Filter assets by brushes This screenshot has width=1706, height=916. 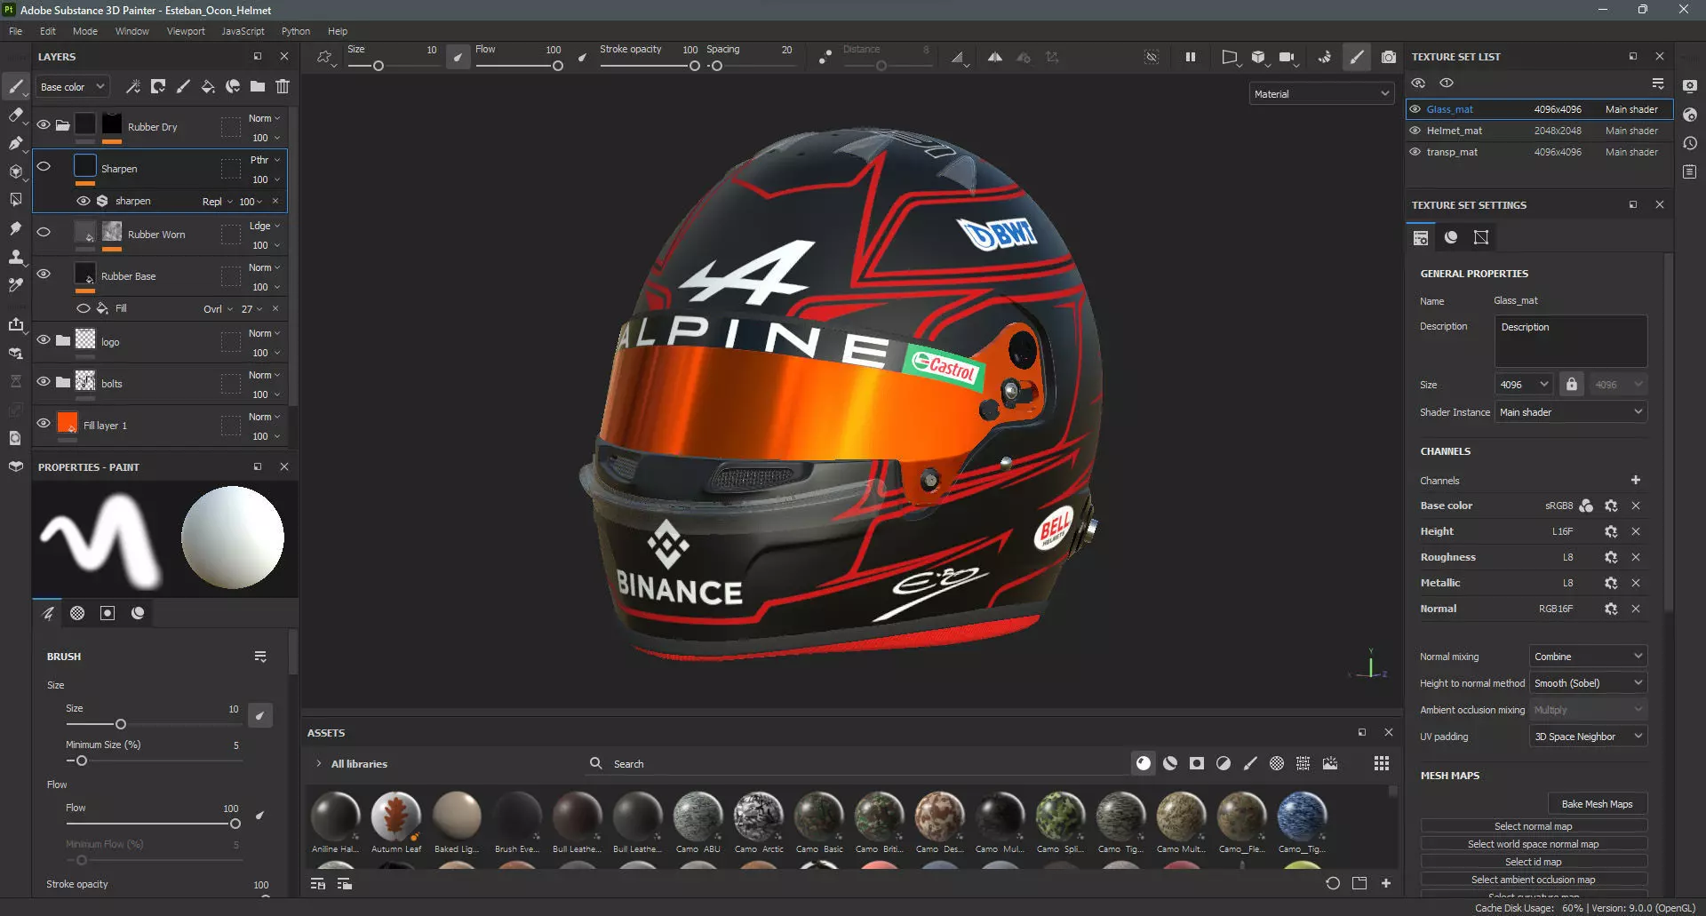[x=1250, y=763]
